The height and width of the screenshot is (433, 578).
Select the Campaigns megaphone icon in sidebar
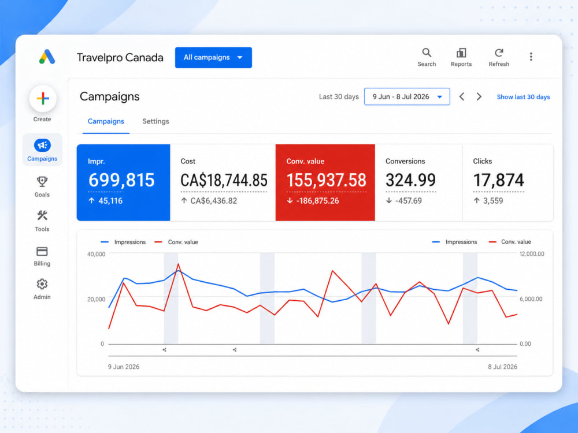42,145
